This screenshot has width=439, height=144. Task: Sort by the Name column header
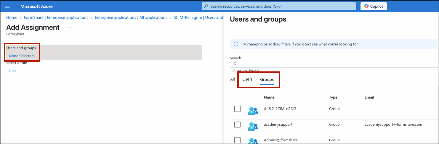(x=269, y=97)
